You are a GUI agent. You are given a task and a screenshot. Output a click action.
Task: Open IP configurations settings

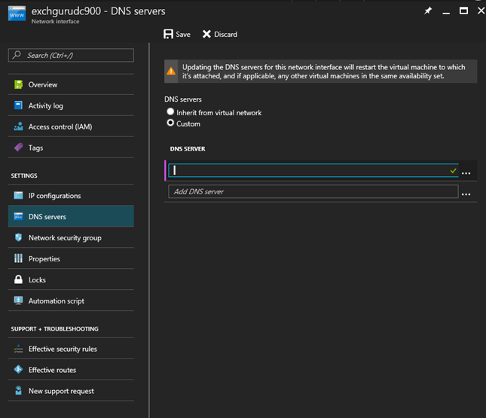coord(71,196)
